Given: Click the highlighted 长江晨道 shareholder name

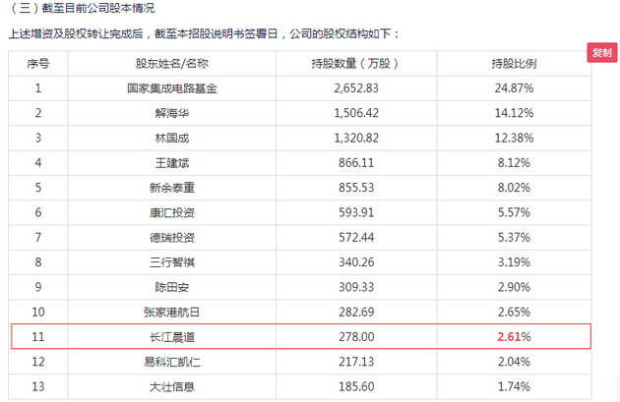Looking at the screenshot, I should coord(164,337).
